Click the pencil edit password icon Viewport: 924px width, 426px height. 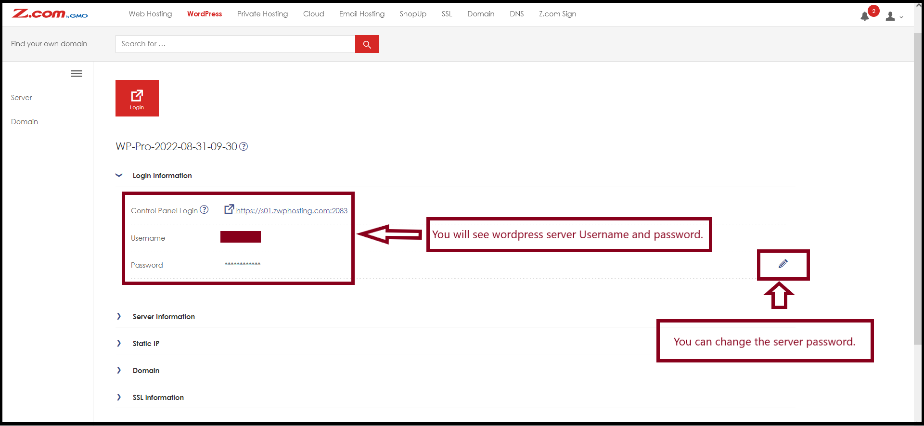click(783, 264)
